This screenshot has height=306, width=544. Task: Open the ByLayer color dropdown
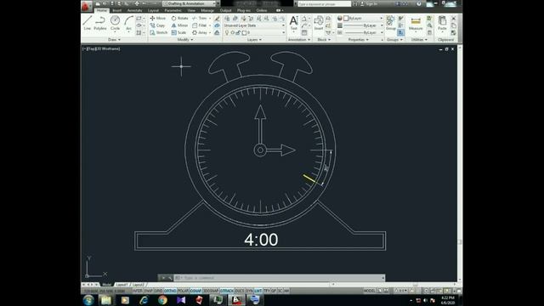pos(363,18)
